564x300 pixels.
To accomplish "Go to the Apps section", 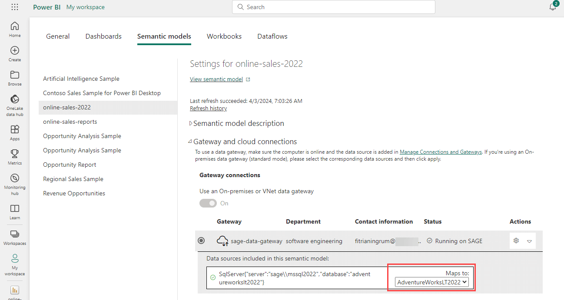I will click(x=14, y=132).
